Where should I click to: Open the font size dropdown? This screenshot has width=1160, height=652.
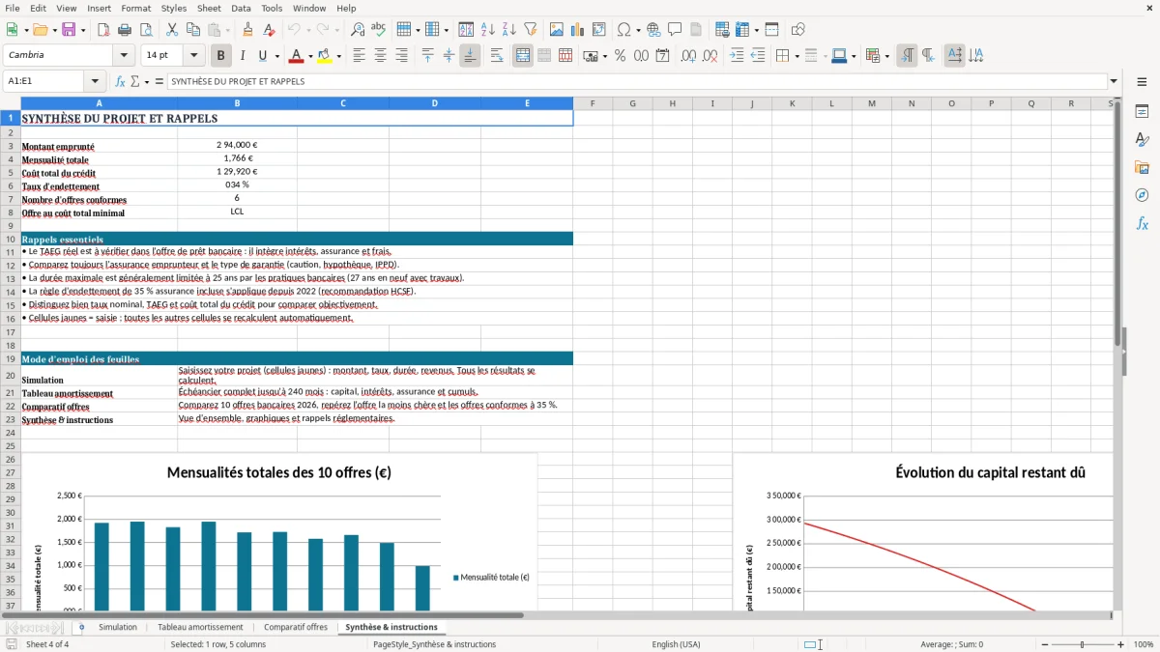[x=193, y=56]
